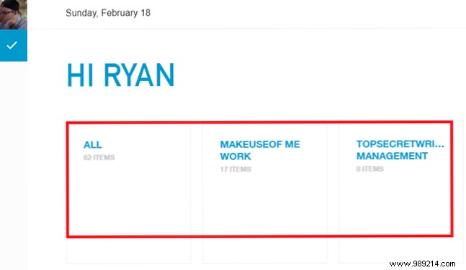Open the ALL list card

pos(128,180)
